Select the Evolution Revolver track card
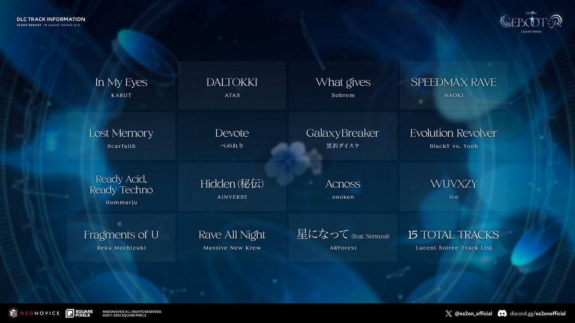 [454, 136]
